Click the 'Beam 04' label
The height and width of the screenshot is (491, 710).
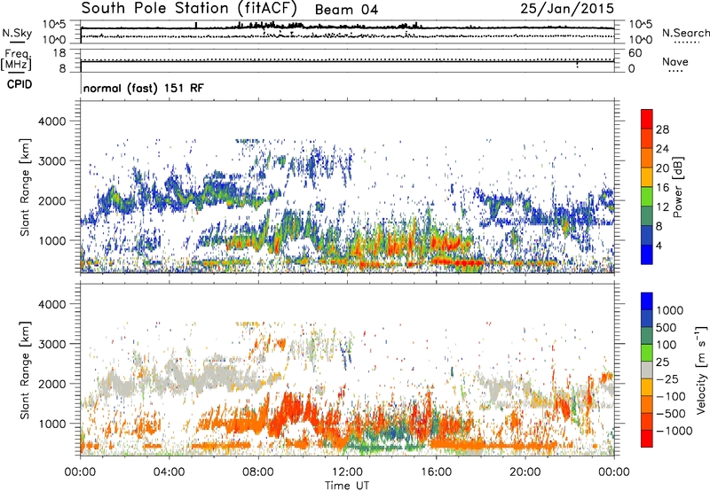(x=346, y=10)
